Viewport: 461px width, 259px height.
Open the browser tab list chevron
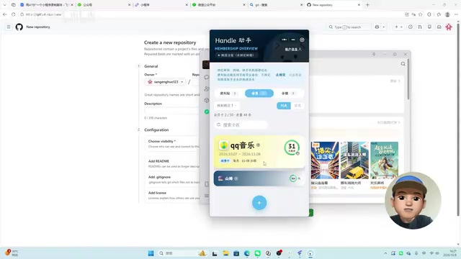[x=5, y=5]
